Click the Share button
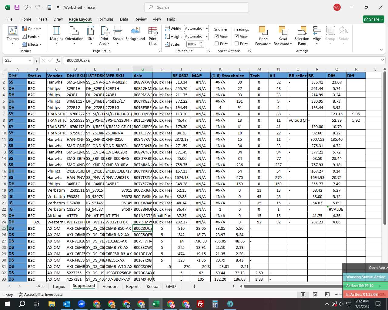 click(x=374, y=19)
